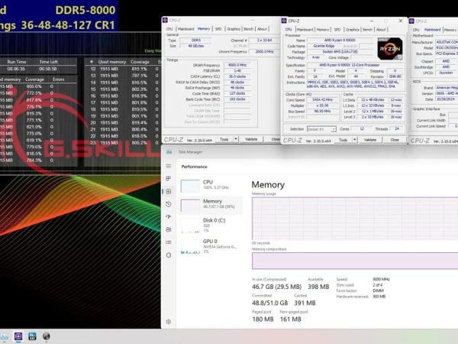
Task: Open App history in Task Manager sidebar
Action: pyautogui.click(x=169, y=204)
